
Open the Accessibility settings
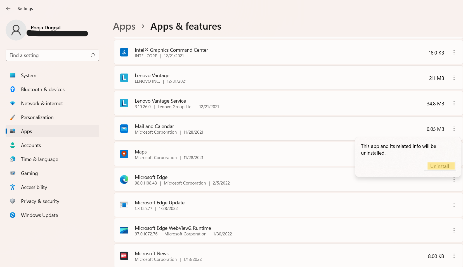[x=52, y=187]
